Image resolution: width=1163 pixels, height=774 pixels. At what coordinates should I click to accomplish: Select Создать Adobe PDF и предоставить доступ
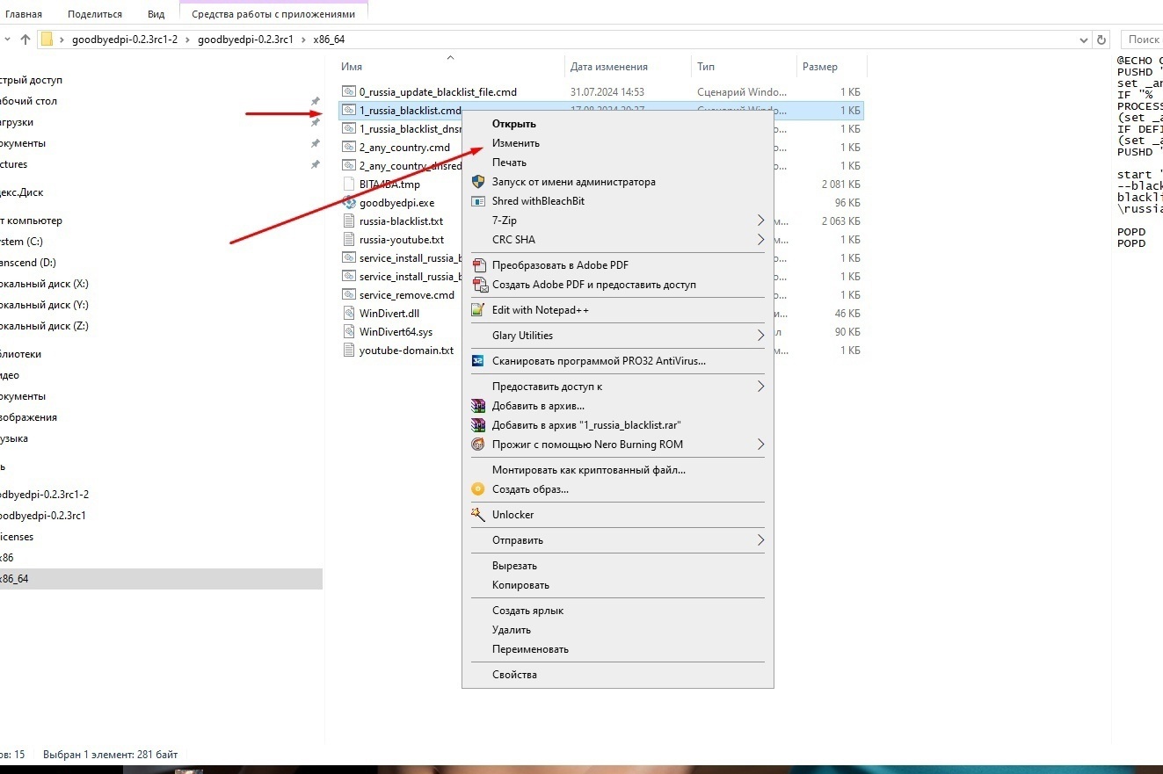[x=593, y=285]
